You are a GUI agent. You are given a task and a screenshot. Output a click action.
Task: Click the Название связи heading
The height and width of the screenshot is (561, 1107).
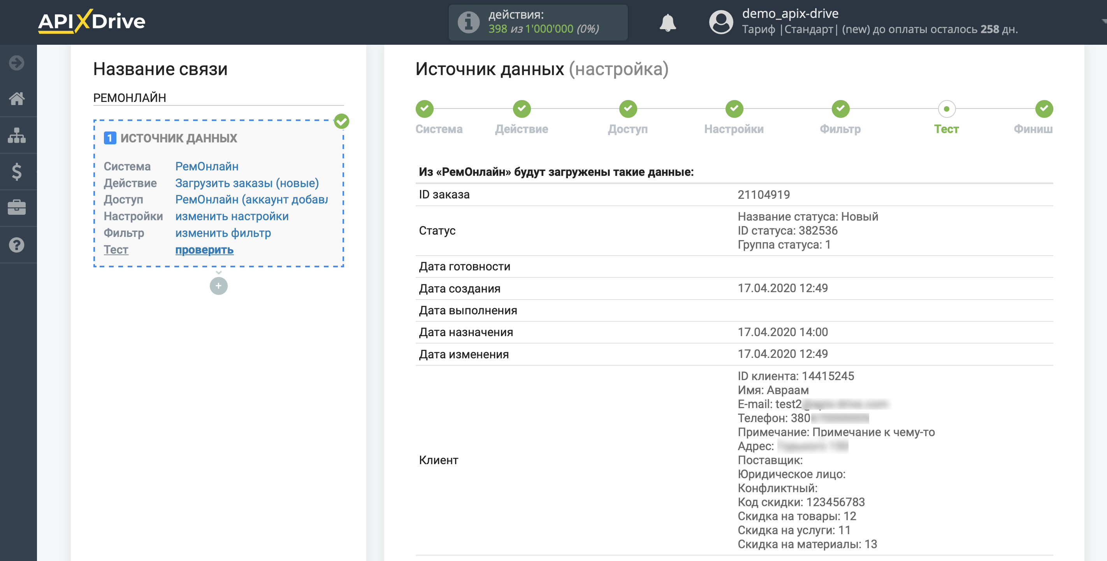tap(160, 69)
